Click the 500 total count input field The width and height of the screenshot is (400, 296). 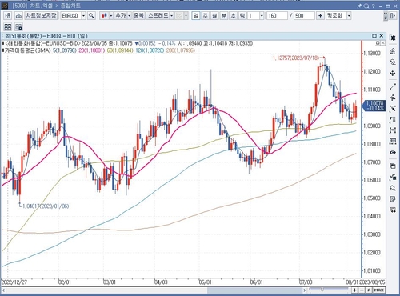(x=304, y=16)
